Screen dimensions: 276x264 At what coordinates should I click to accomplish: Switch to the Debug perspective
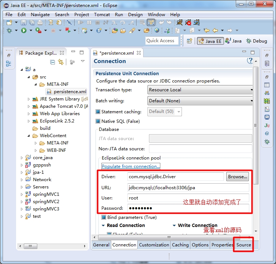(x=257, y=41)
